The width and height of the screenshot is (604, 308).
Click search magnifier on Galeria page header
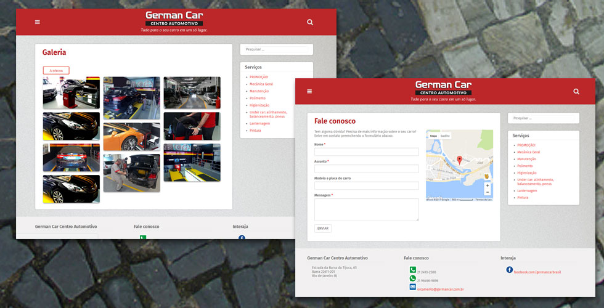tap(310, 22)
